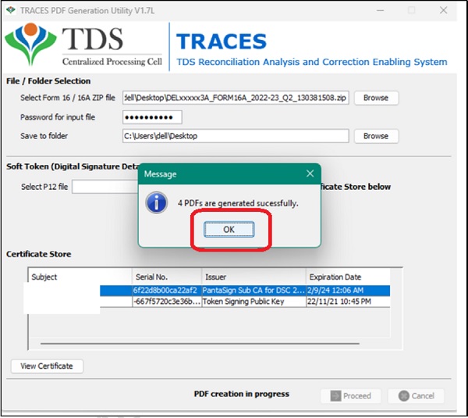Click the Cancel round icon
The height and width of the screenshot is (418, 468).
pos(403,396)
